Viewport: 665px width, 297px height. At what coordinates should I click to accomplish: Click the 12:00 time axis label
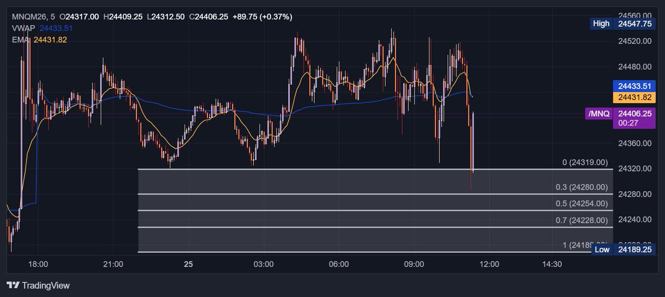point(490,264)
